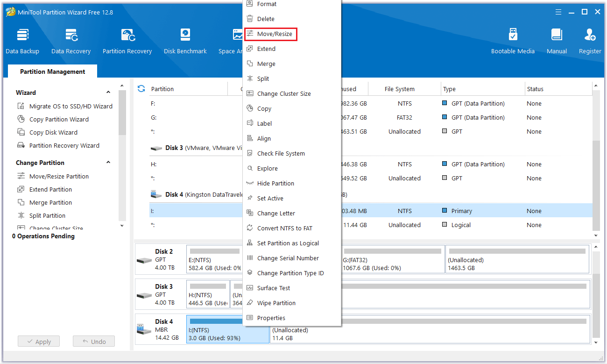Run Surface Test from menu

pos(292,288)
